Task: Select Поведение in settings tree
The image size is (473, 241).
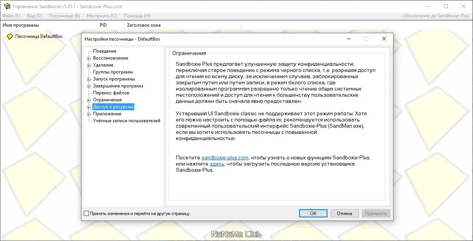Action: click(x=105, y=51)
